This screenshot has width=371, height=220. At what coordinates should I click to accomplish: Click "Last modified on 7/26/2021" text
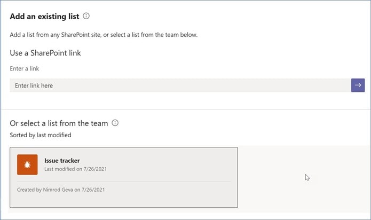[x=75, y=169]
